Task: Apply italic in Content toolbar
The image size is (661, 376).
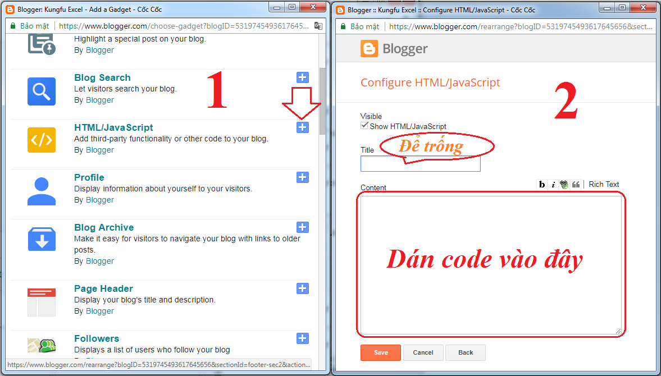Action: (x=553, y=185)
